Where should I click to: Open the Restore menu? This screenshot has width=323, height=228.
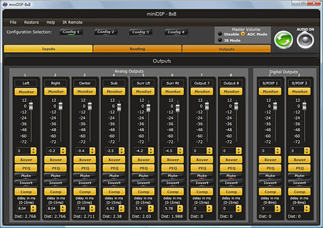tap(31, 22)
